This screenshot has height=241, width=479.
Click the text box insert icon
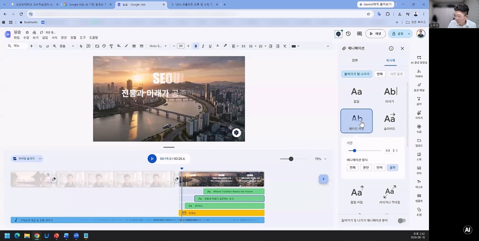tap(88, 46)
